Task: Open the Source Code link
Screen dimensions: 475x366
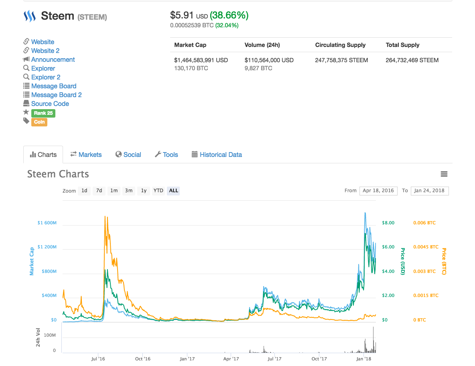Action: [50, 104]
